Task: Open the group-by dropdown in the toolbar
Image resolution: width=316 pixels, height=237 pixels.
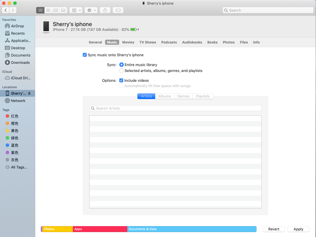Action: 76,10
